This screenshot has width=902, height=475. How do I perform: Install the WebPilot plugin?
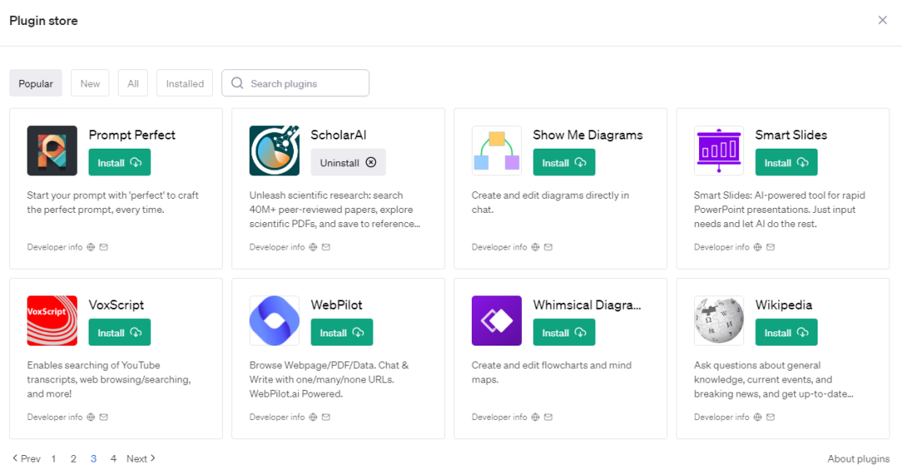[x=342, y=332]
